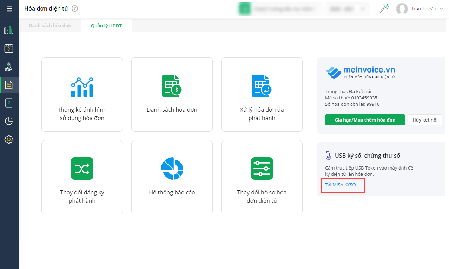Open the pie chart reports sidebar icon
The width and height of the screenshot is (449, 269).
[x=9, y=121]
